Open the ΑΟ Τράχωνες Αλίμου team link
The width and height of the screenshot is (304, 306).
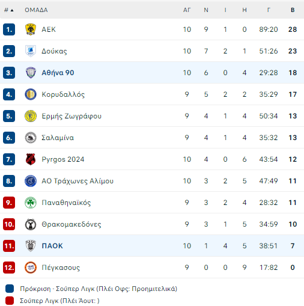pos(78,181)
